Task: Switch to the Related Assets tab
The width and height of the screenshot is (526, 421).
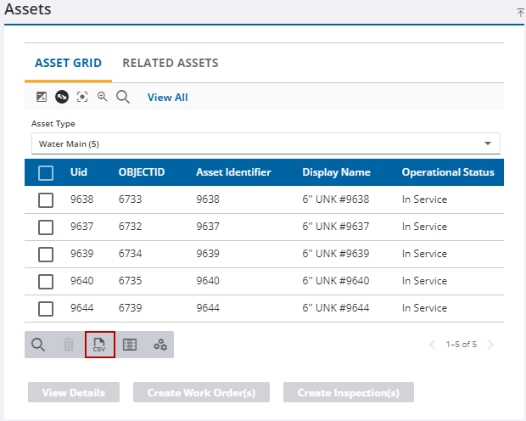Action: tap(170, 63)
